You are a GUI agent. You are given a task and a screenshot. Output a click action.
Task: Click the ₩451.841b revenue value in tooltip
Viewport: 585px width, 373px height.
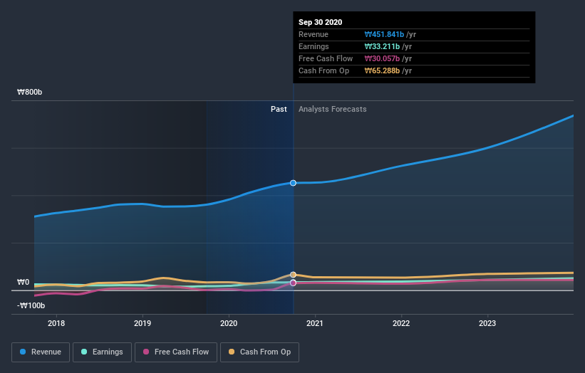pyautogui.click(x=384, y=34)
